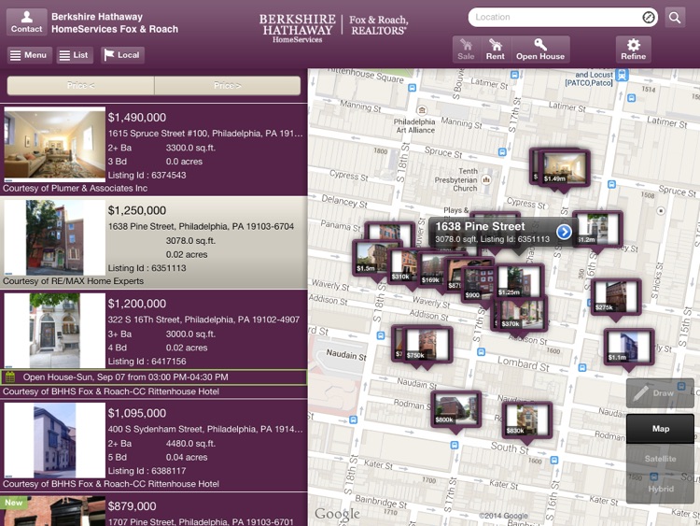700x526 pixels.
Task: Tap the $900 map pin
Action: [476, 284]
